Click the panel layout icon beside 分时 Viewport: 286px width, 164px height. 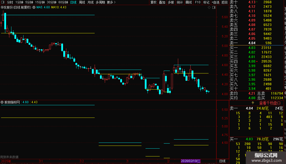click(3, 2)
